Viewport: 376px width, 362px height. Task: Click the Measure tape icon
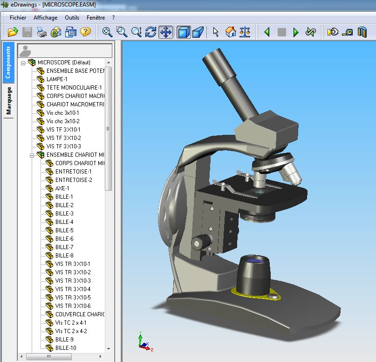(348, 32)
